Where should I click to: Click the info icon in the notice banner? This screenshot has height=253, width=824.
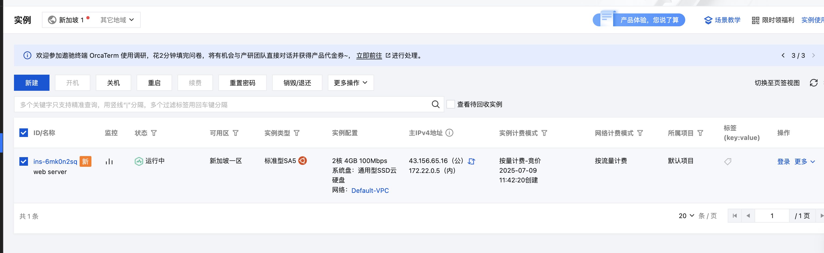point(27,56)
